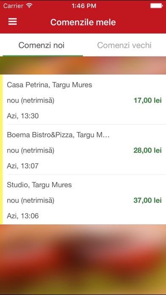166x295 pixels.
Task: Tap the battery indicator icon
Action: (156, 6)
